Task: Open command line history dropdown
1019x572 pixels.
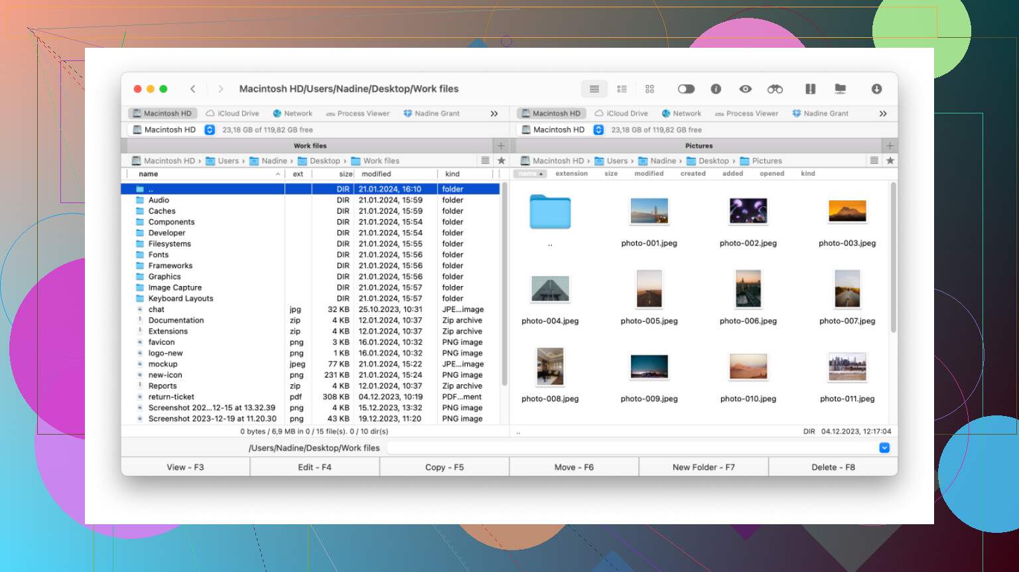Action: (x=884, y=448)
